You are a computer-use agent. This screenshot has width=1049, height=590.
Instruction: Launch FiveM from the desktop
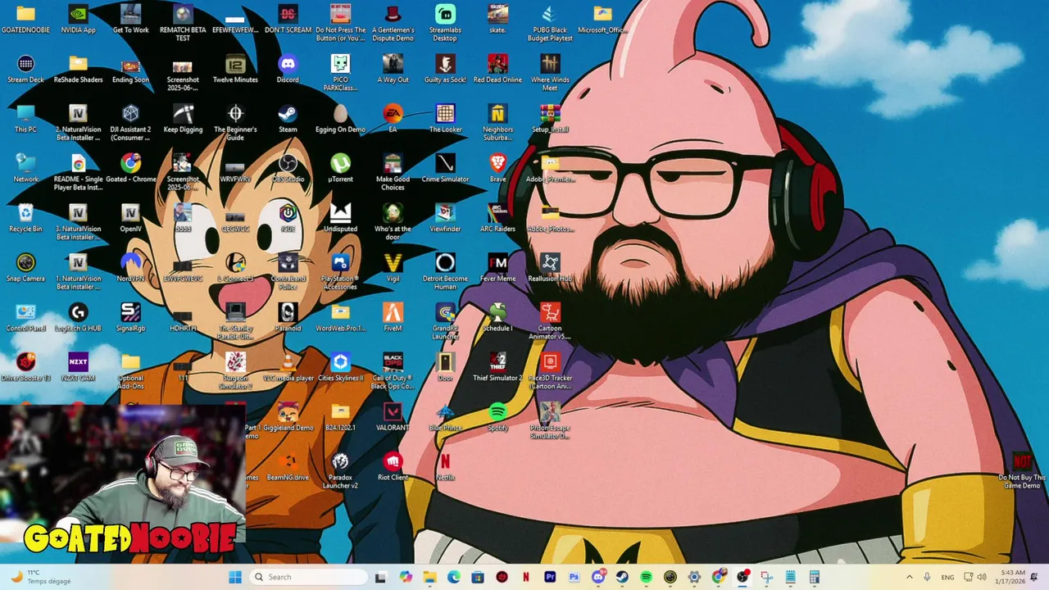click(393, 319)
